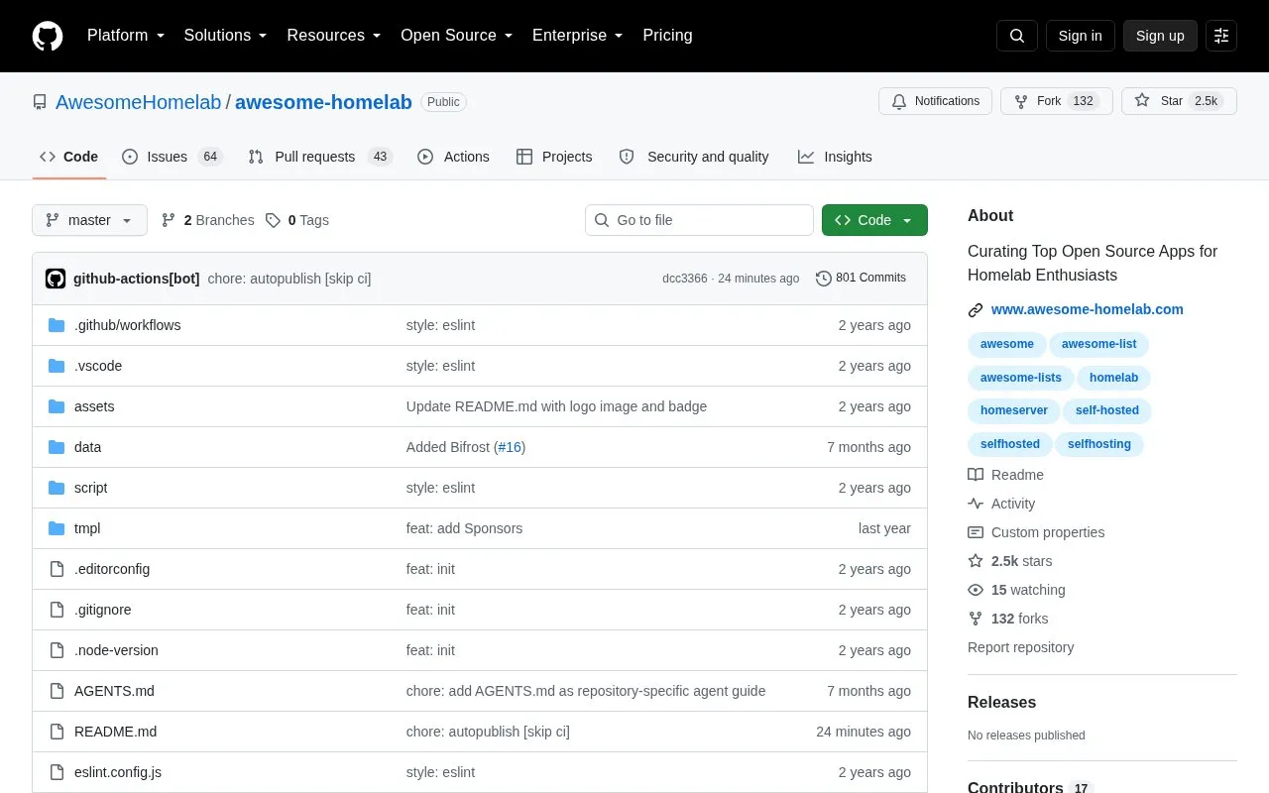Open the Pull requests tab
The width and height of the screenshot is (1269, 793).
click(x=320, y=157)
